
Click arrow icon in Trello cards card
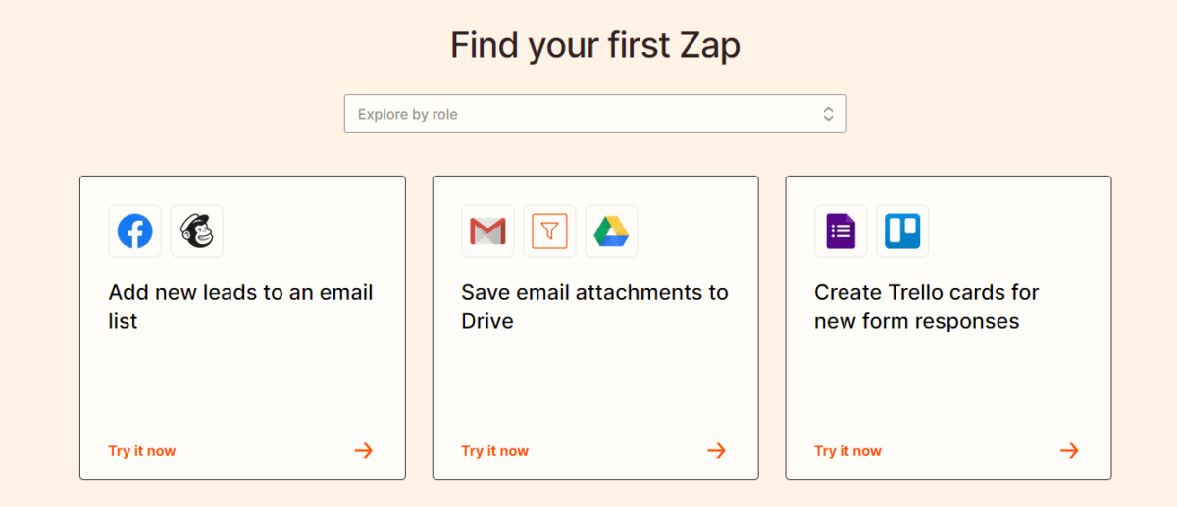(1069, 451)
